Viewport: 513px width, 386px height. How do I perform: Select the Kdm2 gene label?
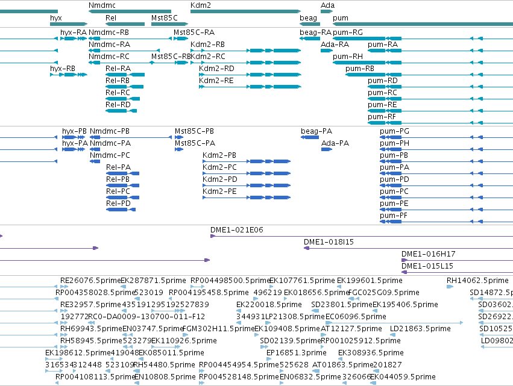(201, 5)
